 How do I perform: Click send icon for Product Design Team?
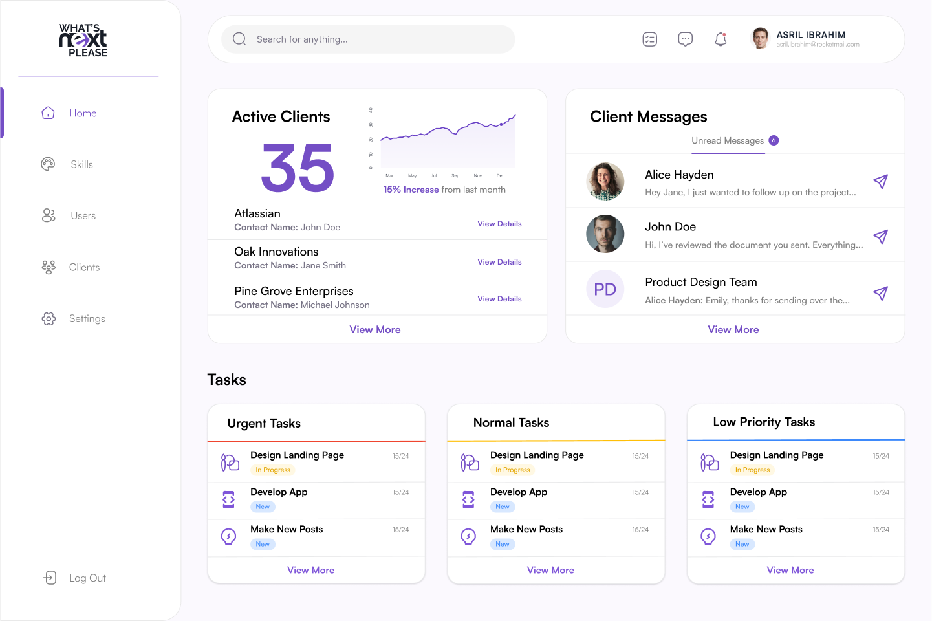pyautogui.click(x=880, y=293)
